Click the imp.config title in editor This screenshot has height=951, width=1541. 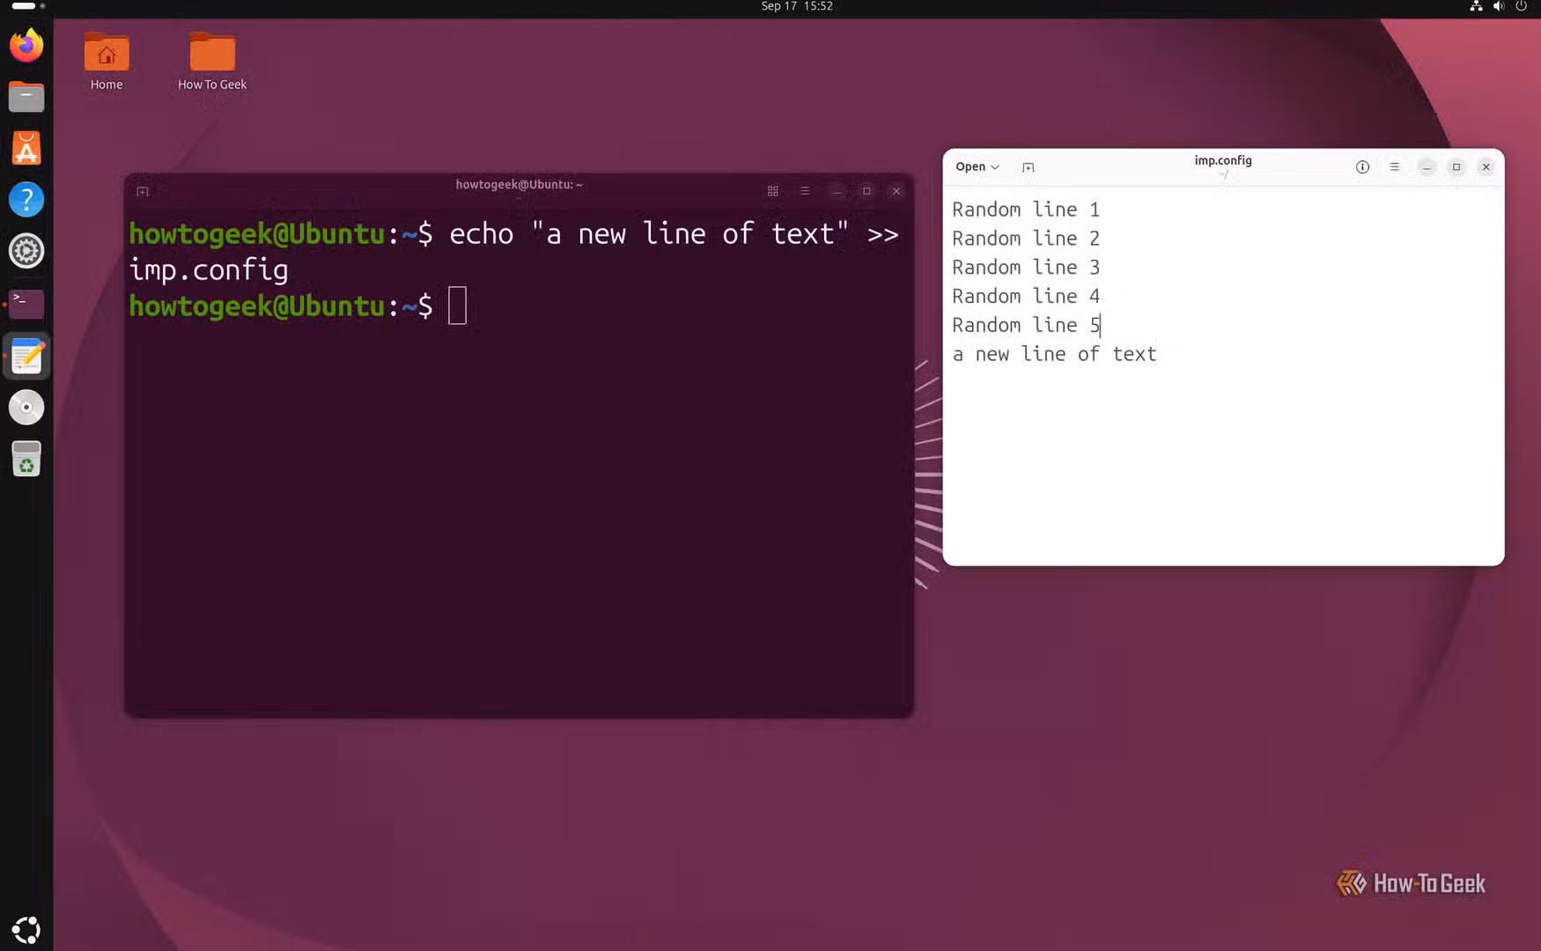click(1223, 160)
